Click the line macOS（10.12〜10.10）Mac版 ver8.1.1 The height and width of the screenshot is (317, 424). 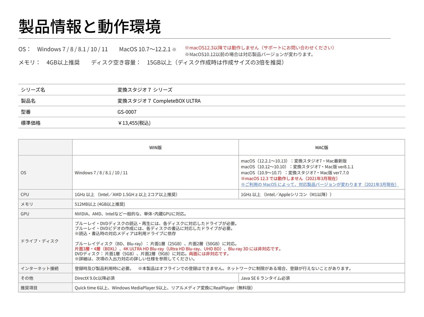coord(297,167)
